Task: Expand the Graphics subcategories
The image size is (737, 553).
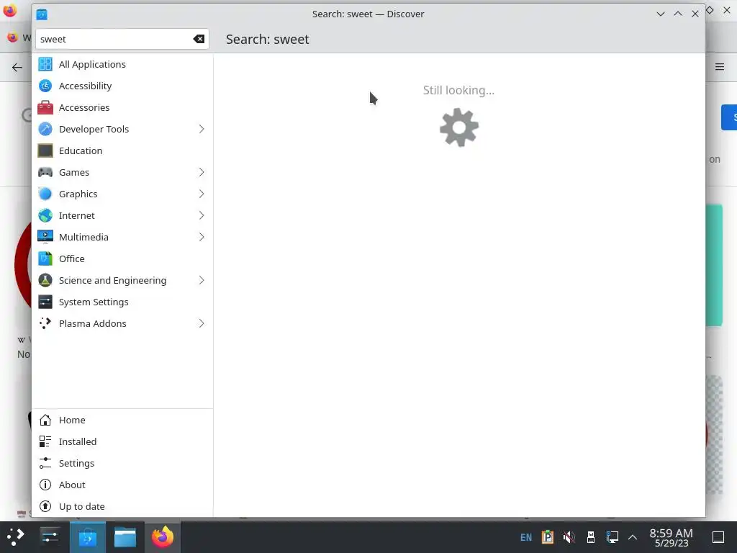Action: click(x=202, y=194)
